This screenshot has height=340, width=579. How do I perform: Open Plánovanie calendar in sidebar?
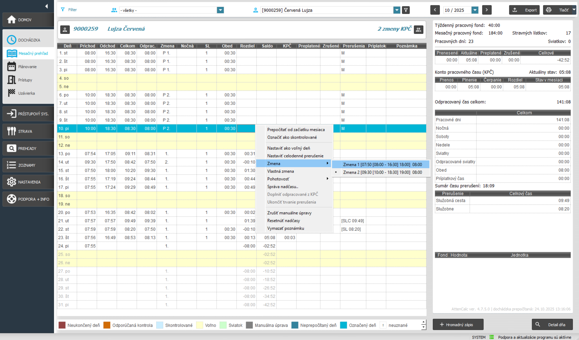point(27,67)
